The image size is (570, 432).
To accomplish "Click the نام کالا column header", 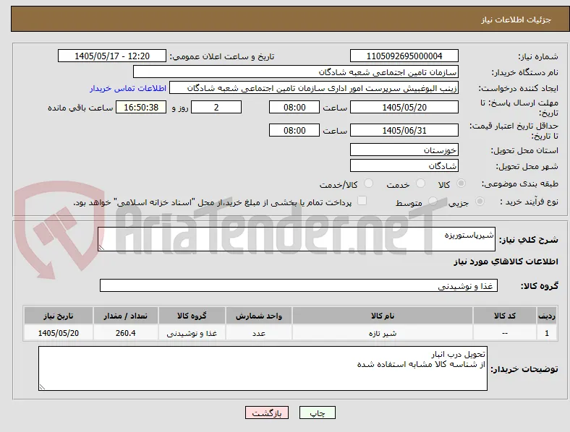I will (x=383, y=316).
